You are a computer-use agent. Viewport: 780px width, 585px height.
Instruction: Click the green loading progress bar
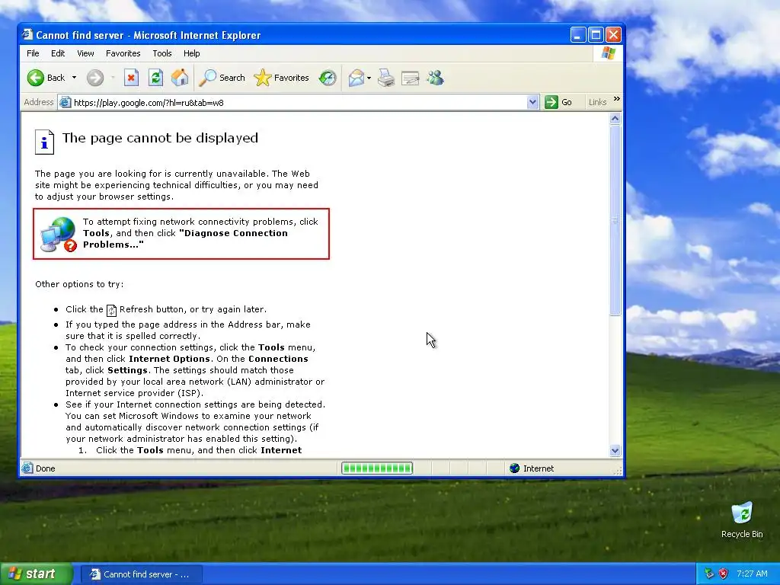pyautogui.click(x=377, y=468)
